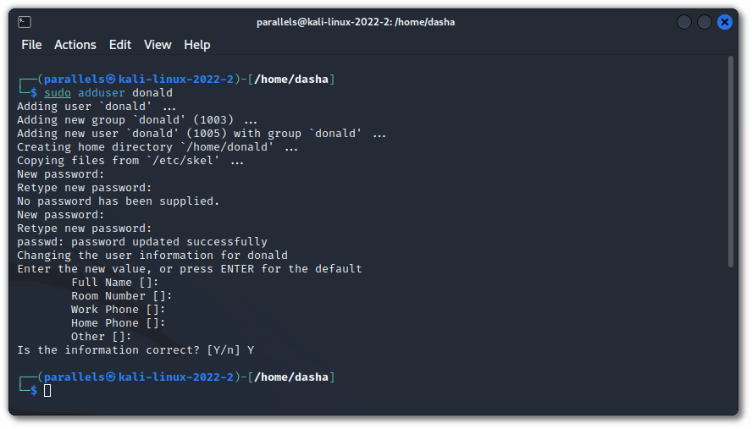Open the View menu

(x=158, y=45)
